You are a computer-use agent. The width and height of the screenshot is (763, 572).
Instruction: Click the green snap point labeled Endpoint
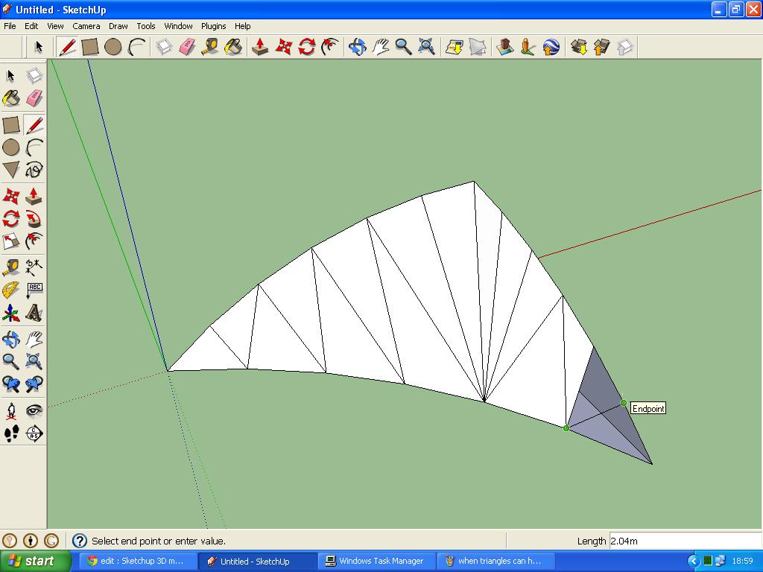click(624, 403)
